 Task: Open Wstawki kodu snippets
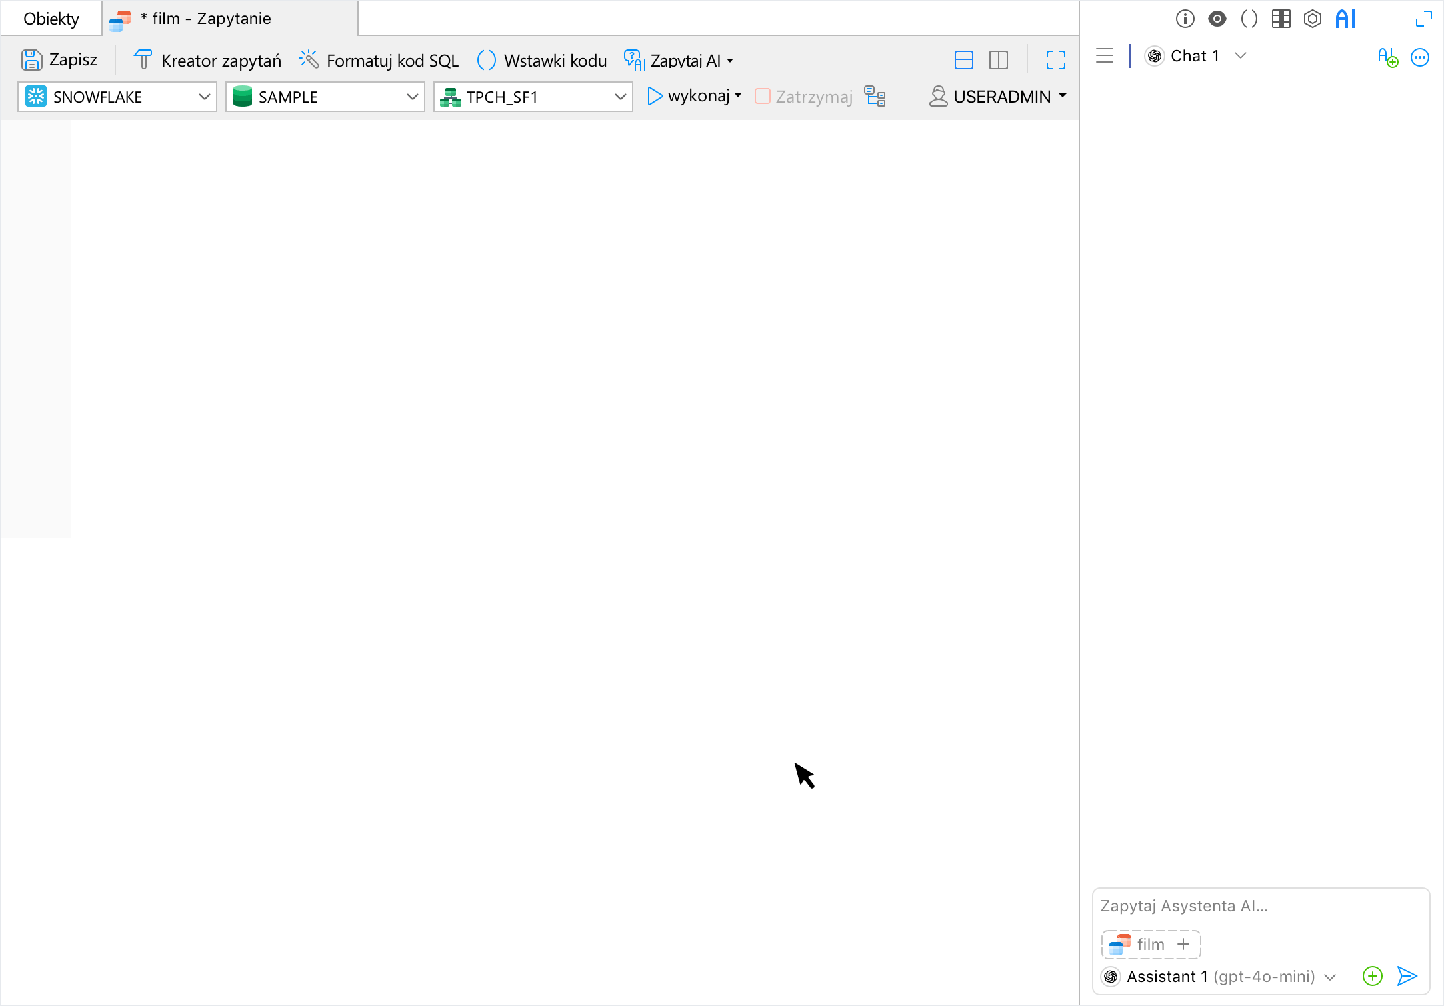click(x=542, y=61)
